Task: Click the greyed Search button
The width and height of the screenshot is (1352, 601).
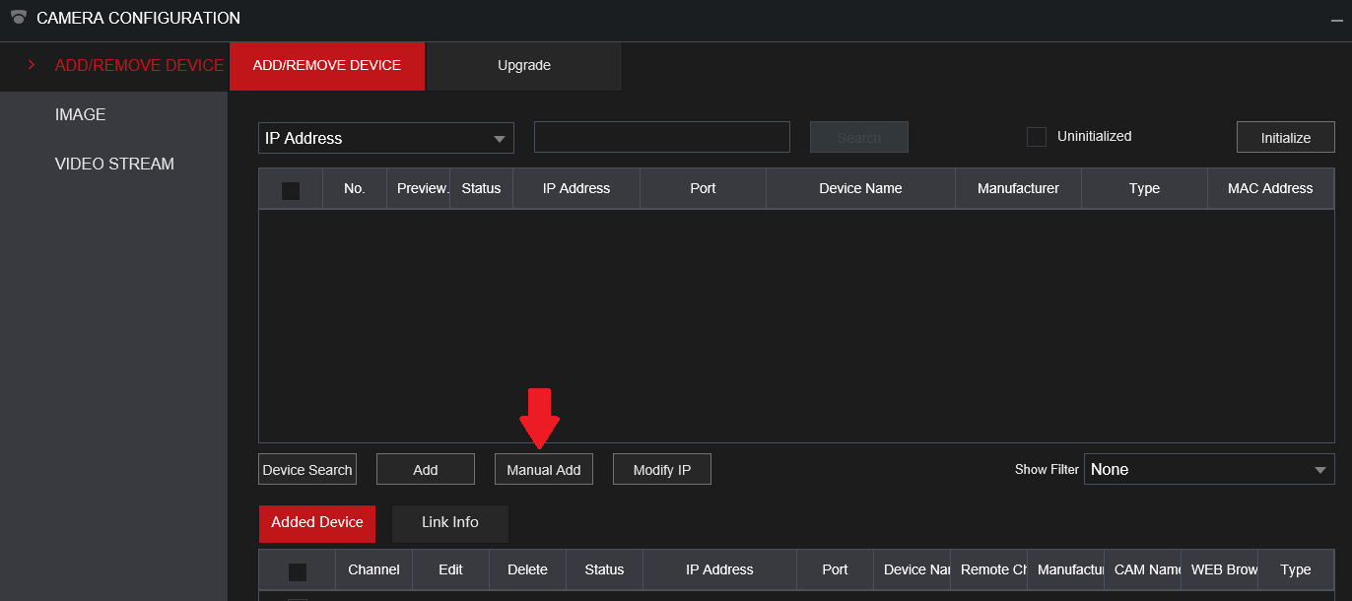Action: 859,138
